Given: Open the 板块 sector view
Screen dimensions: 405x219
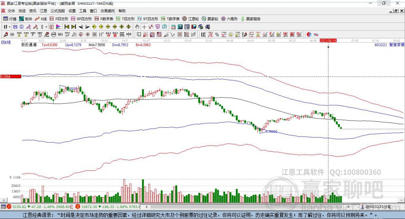Looking at the screenshot, I should coord(26,19).
